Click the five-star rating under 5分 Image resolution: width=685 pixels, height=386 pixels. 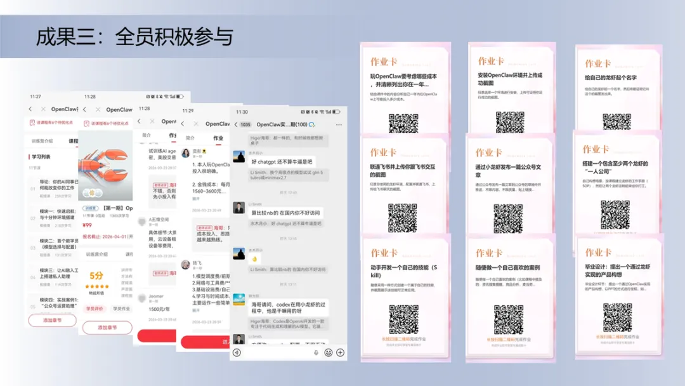coord(97,286)
